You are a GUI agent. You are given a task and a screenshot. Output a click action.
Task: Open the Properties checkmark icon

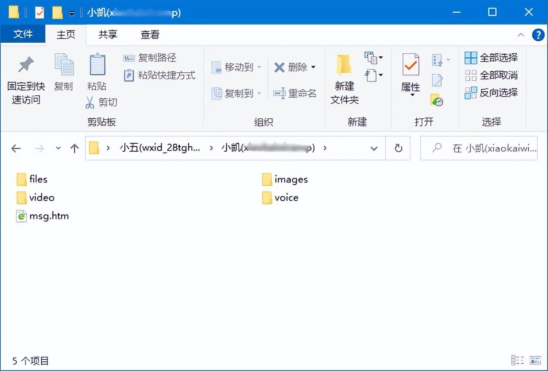[x=411, y=65]
